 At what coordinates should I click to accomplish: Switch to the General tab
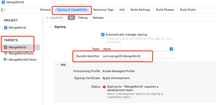[45, 10]
